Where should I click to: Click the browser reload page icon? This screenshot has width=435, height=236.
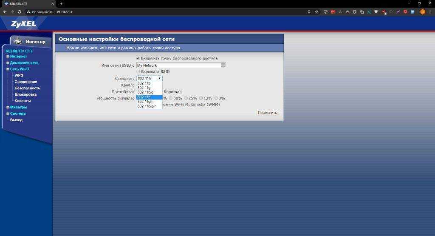20,12
